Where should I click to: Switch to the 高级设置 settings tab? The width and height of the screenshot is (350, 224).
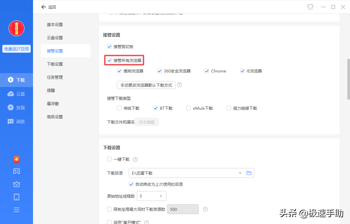pyautogui.click(x=54, y=116)
